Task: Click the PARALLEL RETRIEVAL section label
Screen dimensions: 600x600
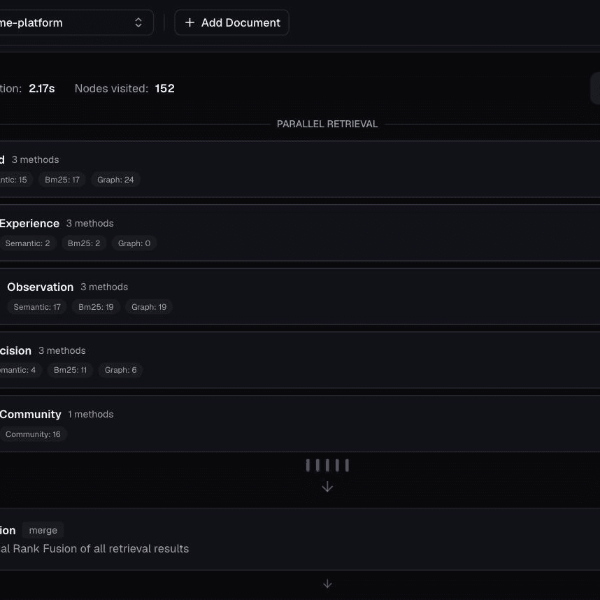Action: [327, 124]
